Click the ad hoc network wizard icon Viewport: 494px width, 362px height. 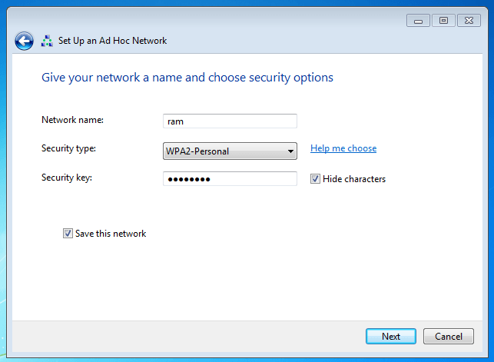48,41
